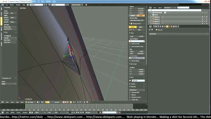Viewport: 211px width, 119px height.
Task: Enable Render Border checkbox
Action: [130, 61]
